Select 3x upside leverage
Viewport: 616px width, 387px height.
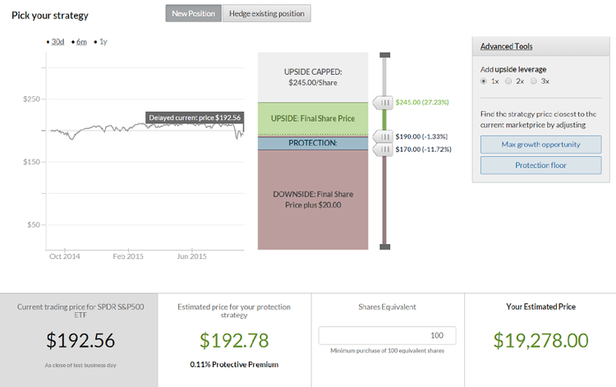(x=533, y=81)
